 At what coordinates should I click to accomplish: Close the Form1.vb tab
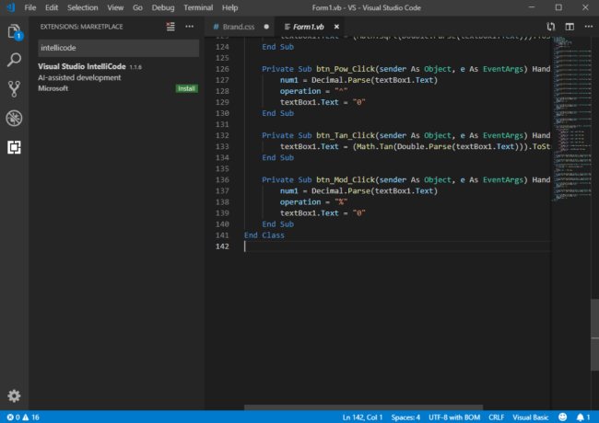click(336, 27)
